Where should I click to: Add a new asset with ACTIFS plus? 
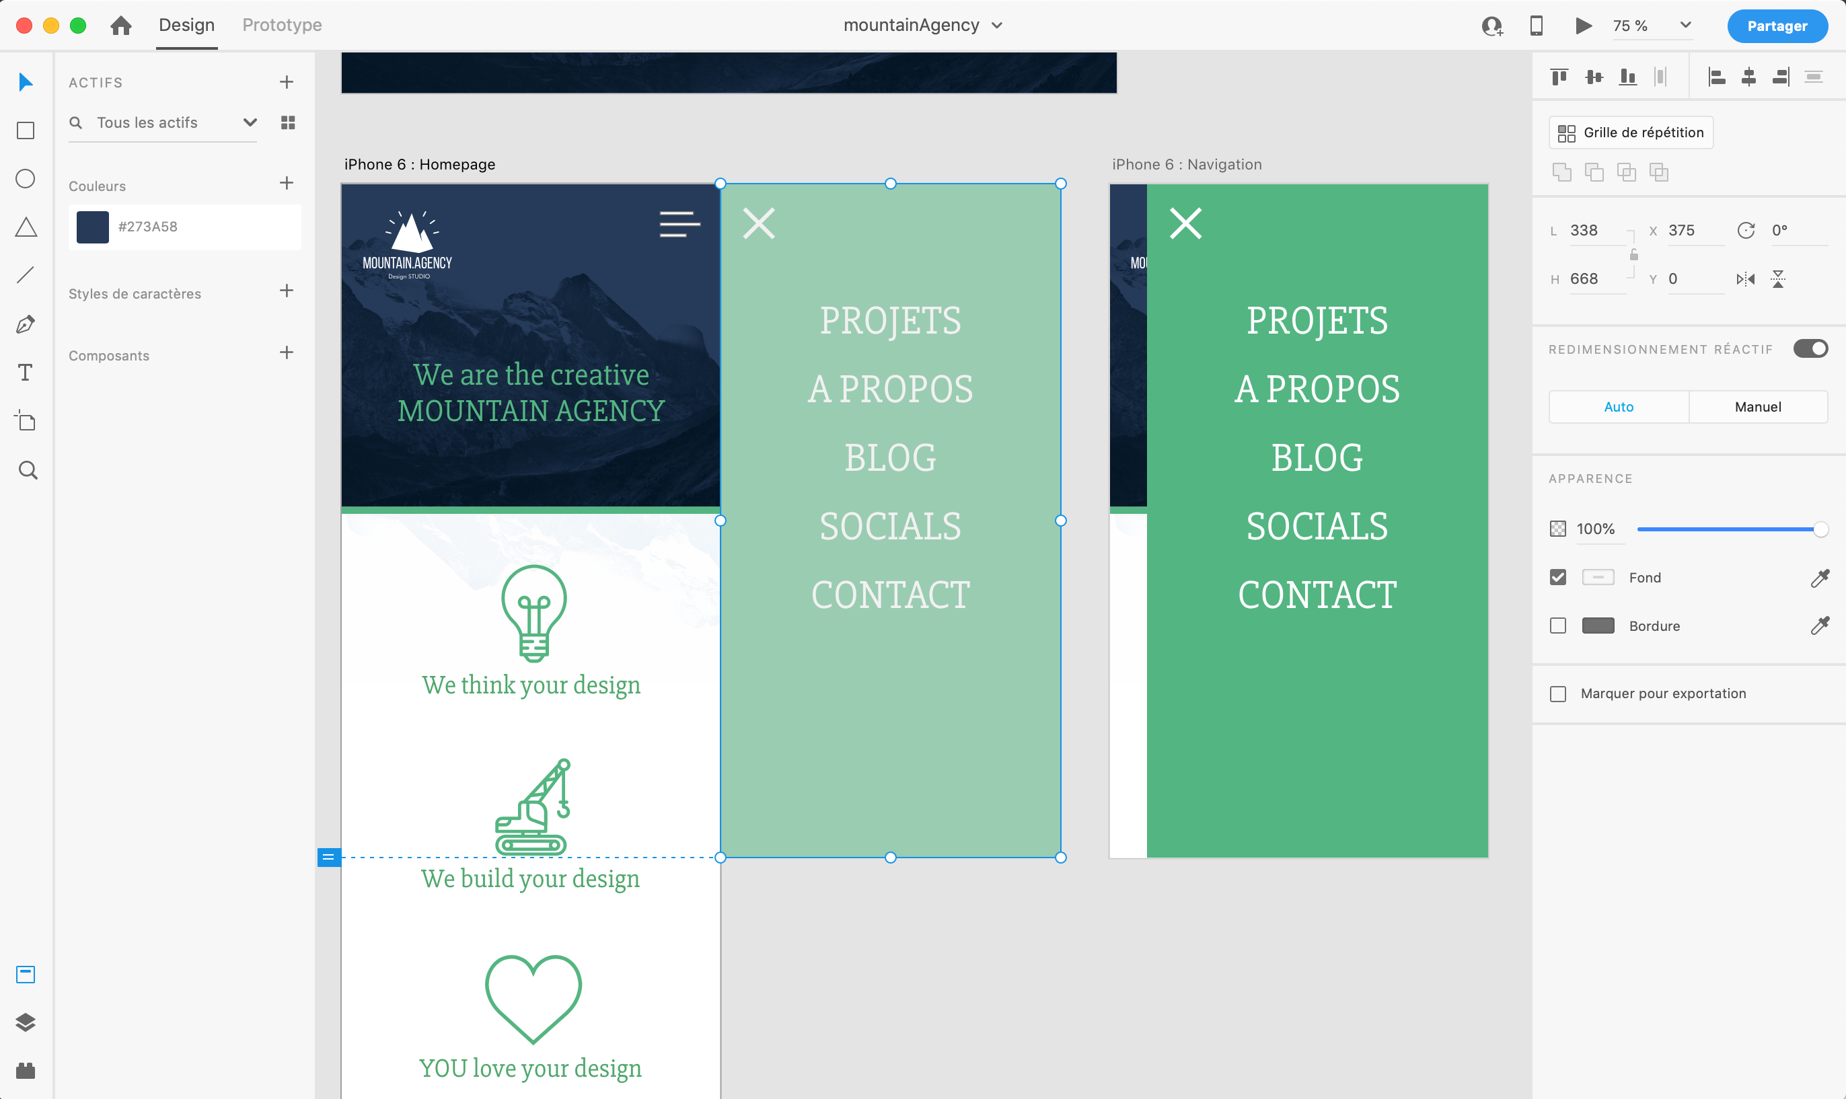[x=287, y=82]
